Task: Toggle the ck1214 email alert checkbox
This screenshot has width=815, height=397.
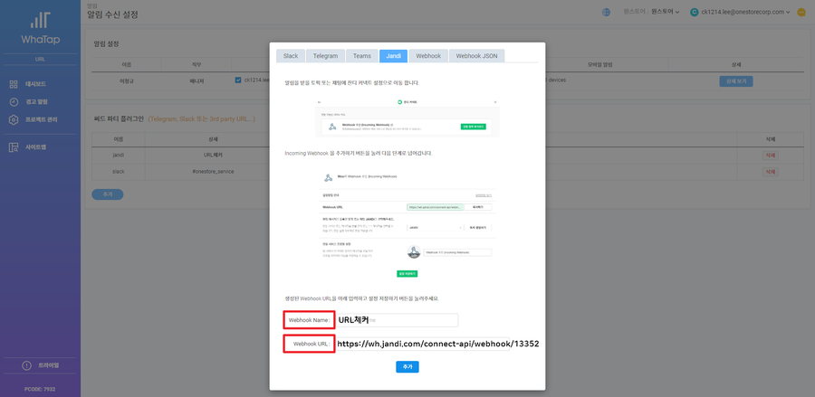Action: (x=237, y=80)
